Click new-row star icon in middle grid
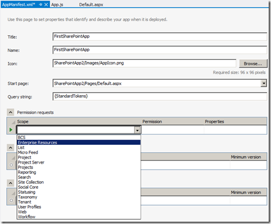 click(11, 165)
